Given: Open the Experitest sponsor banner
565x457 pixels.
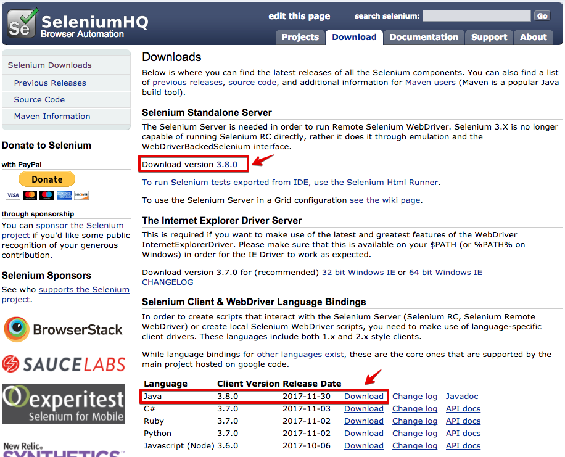Looking at the screenshot, I should 64,404.
